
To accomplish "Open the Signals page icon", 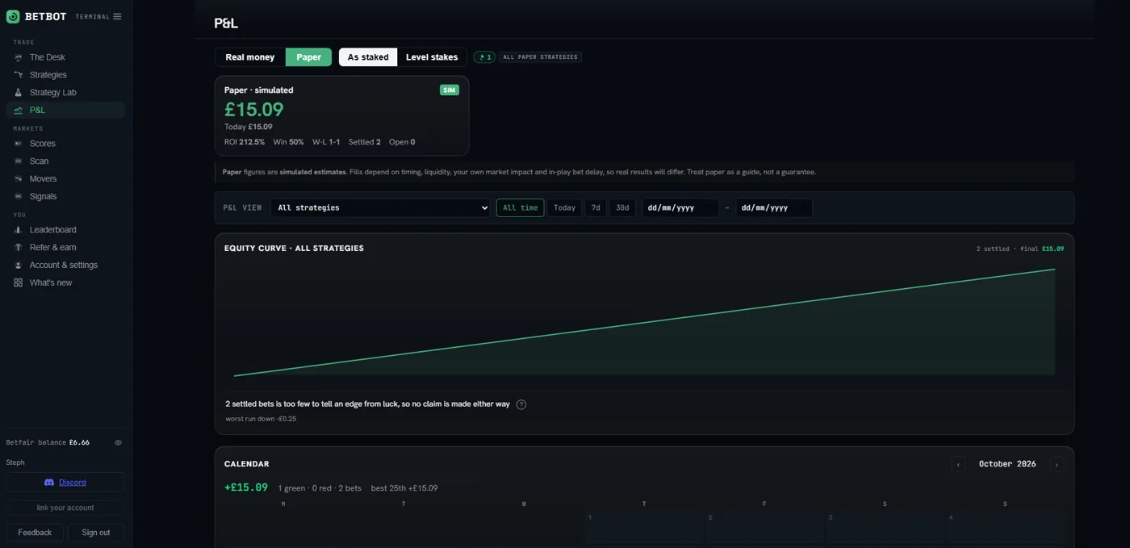I will click(19, 197).
